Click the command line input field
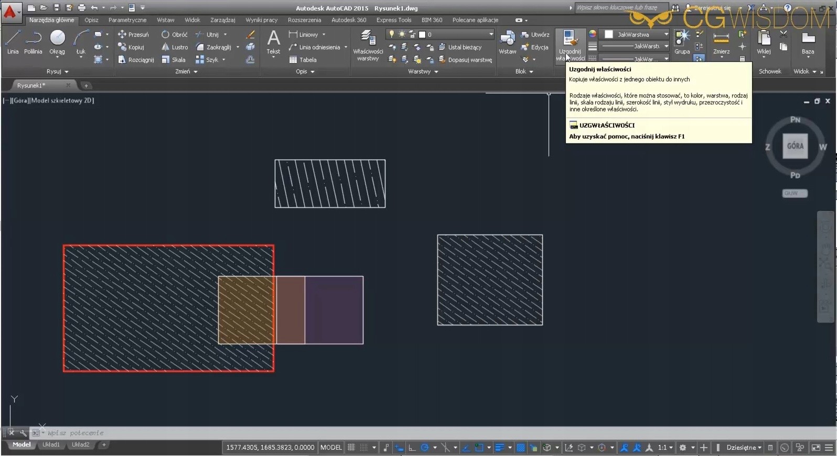The image size is (837, 456). coord(210,433)
